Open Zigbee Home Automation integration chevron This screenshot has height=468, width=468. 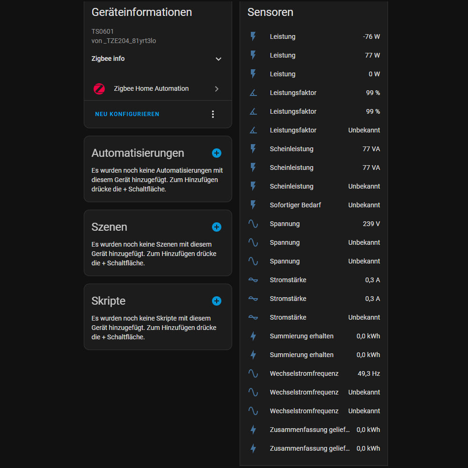217,89
